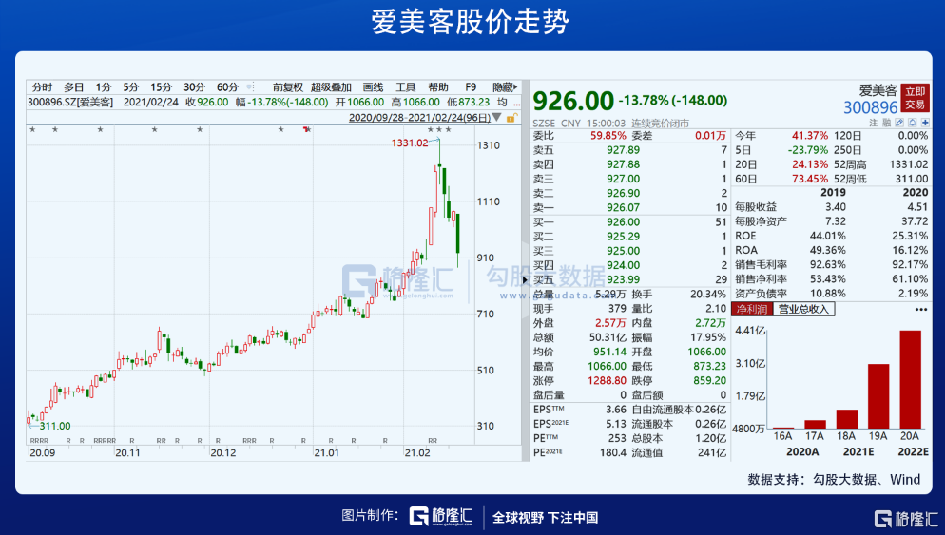Click the 2019 column header

coord(834,193)
